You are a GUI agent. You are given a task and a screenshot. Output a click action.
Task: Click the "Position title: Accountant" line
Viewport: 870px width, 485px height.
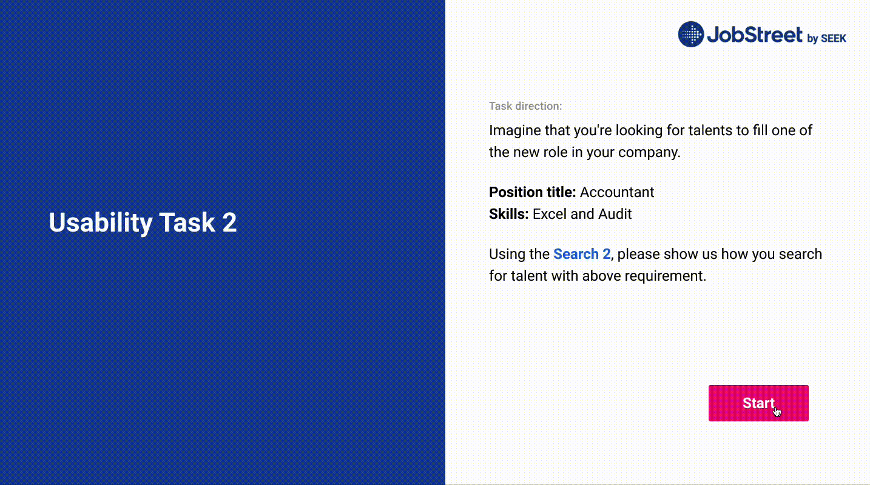click(572, 192)
